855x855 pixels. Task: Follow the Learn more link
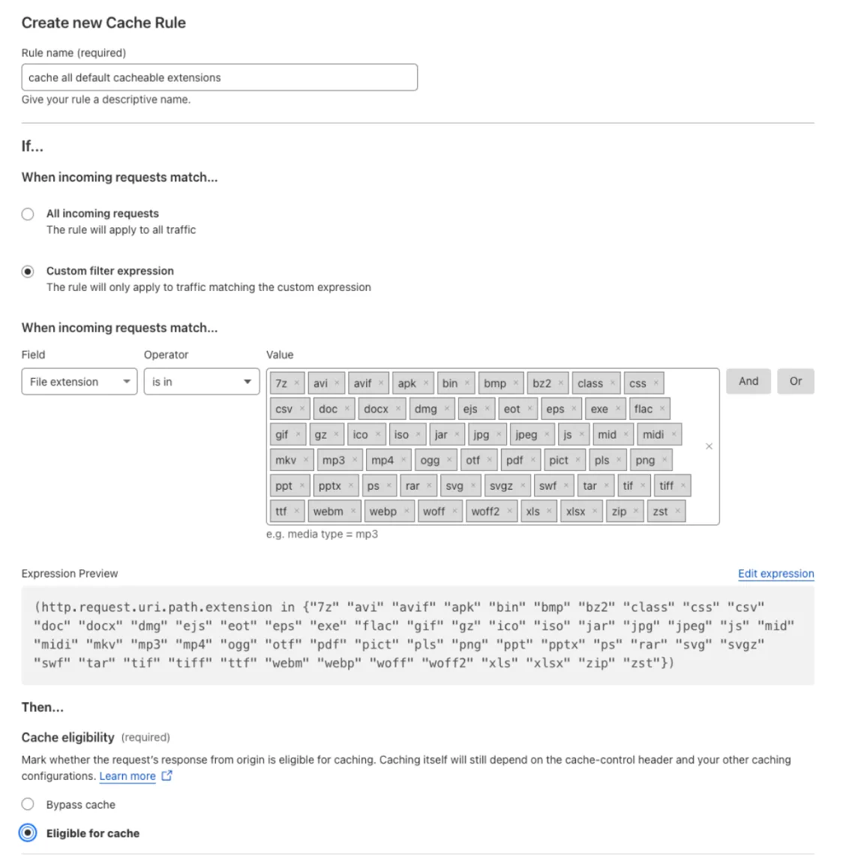pos(127,776)
